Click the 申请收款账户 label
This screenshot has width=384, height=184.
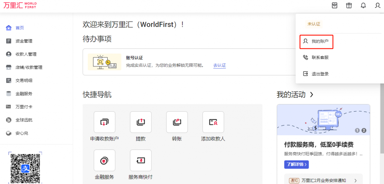[x=104, y=139]
